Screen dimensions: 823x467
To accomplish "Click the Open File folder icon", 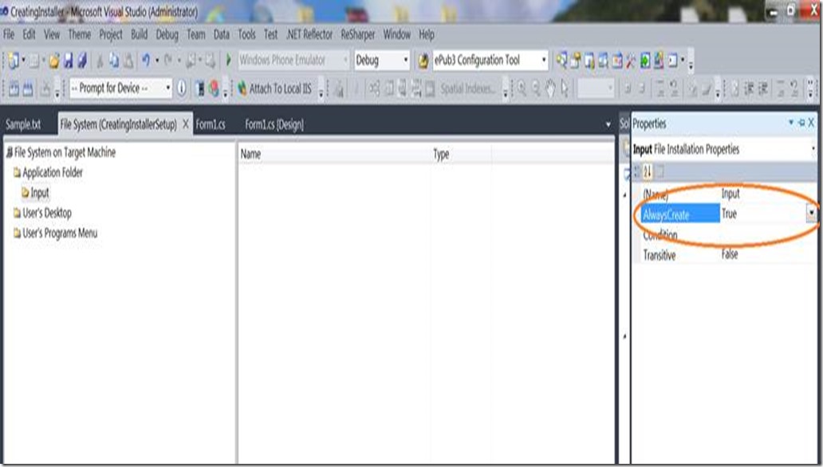I will point(54,61).
